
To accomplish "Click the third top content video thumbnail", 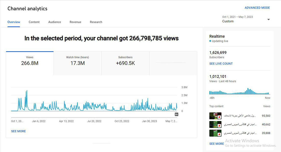I will pos(215,133).
